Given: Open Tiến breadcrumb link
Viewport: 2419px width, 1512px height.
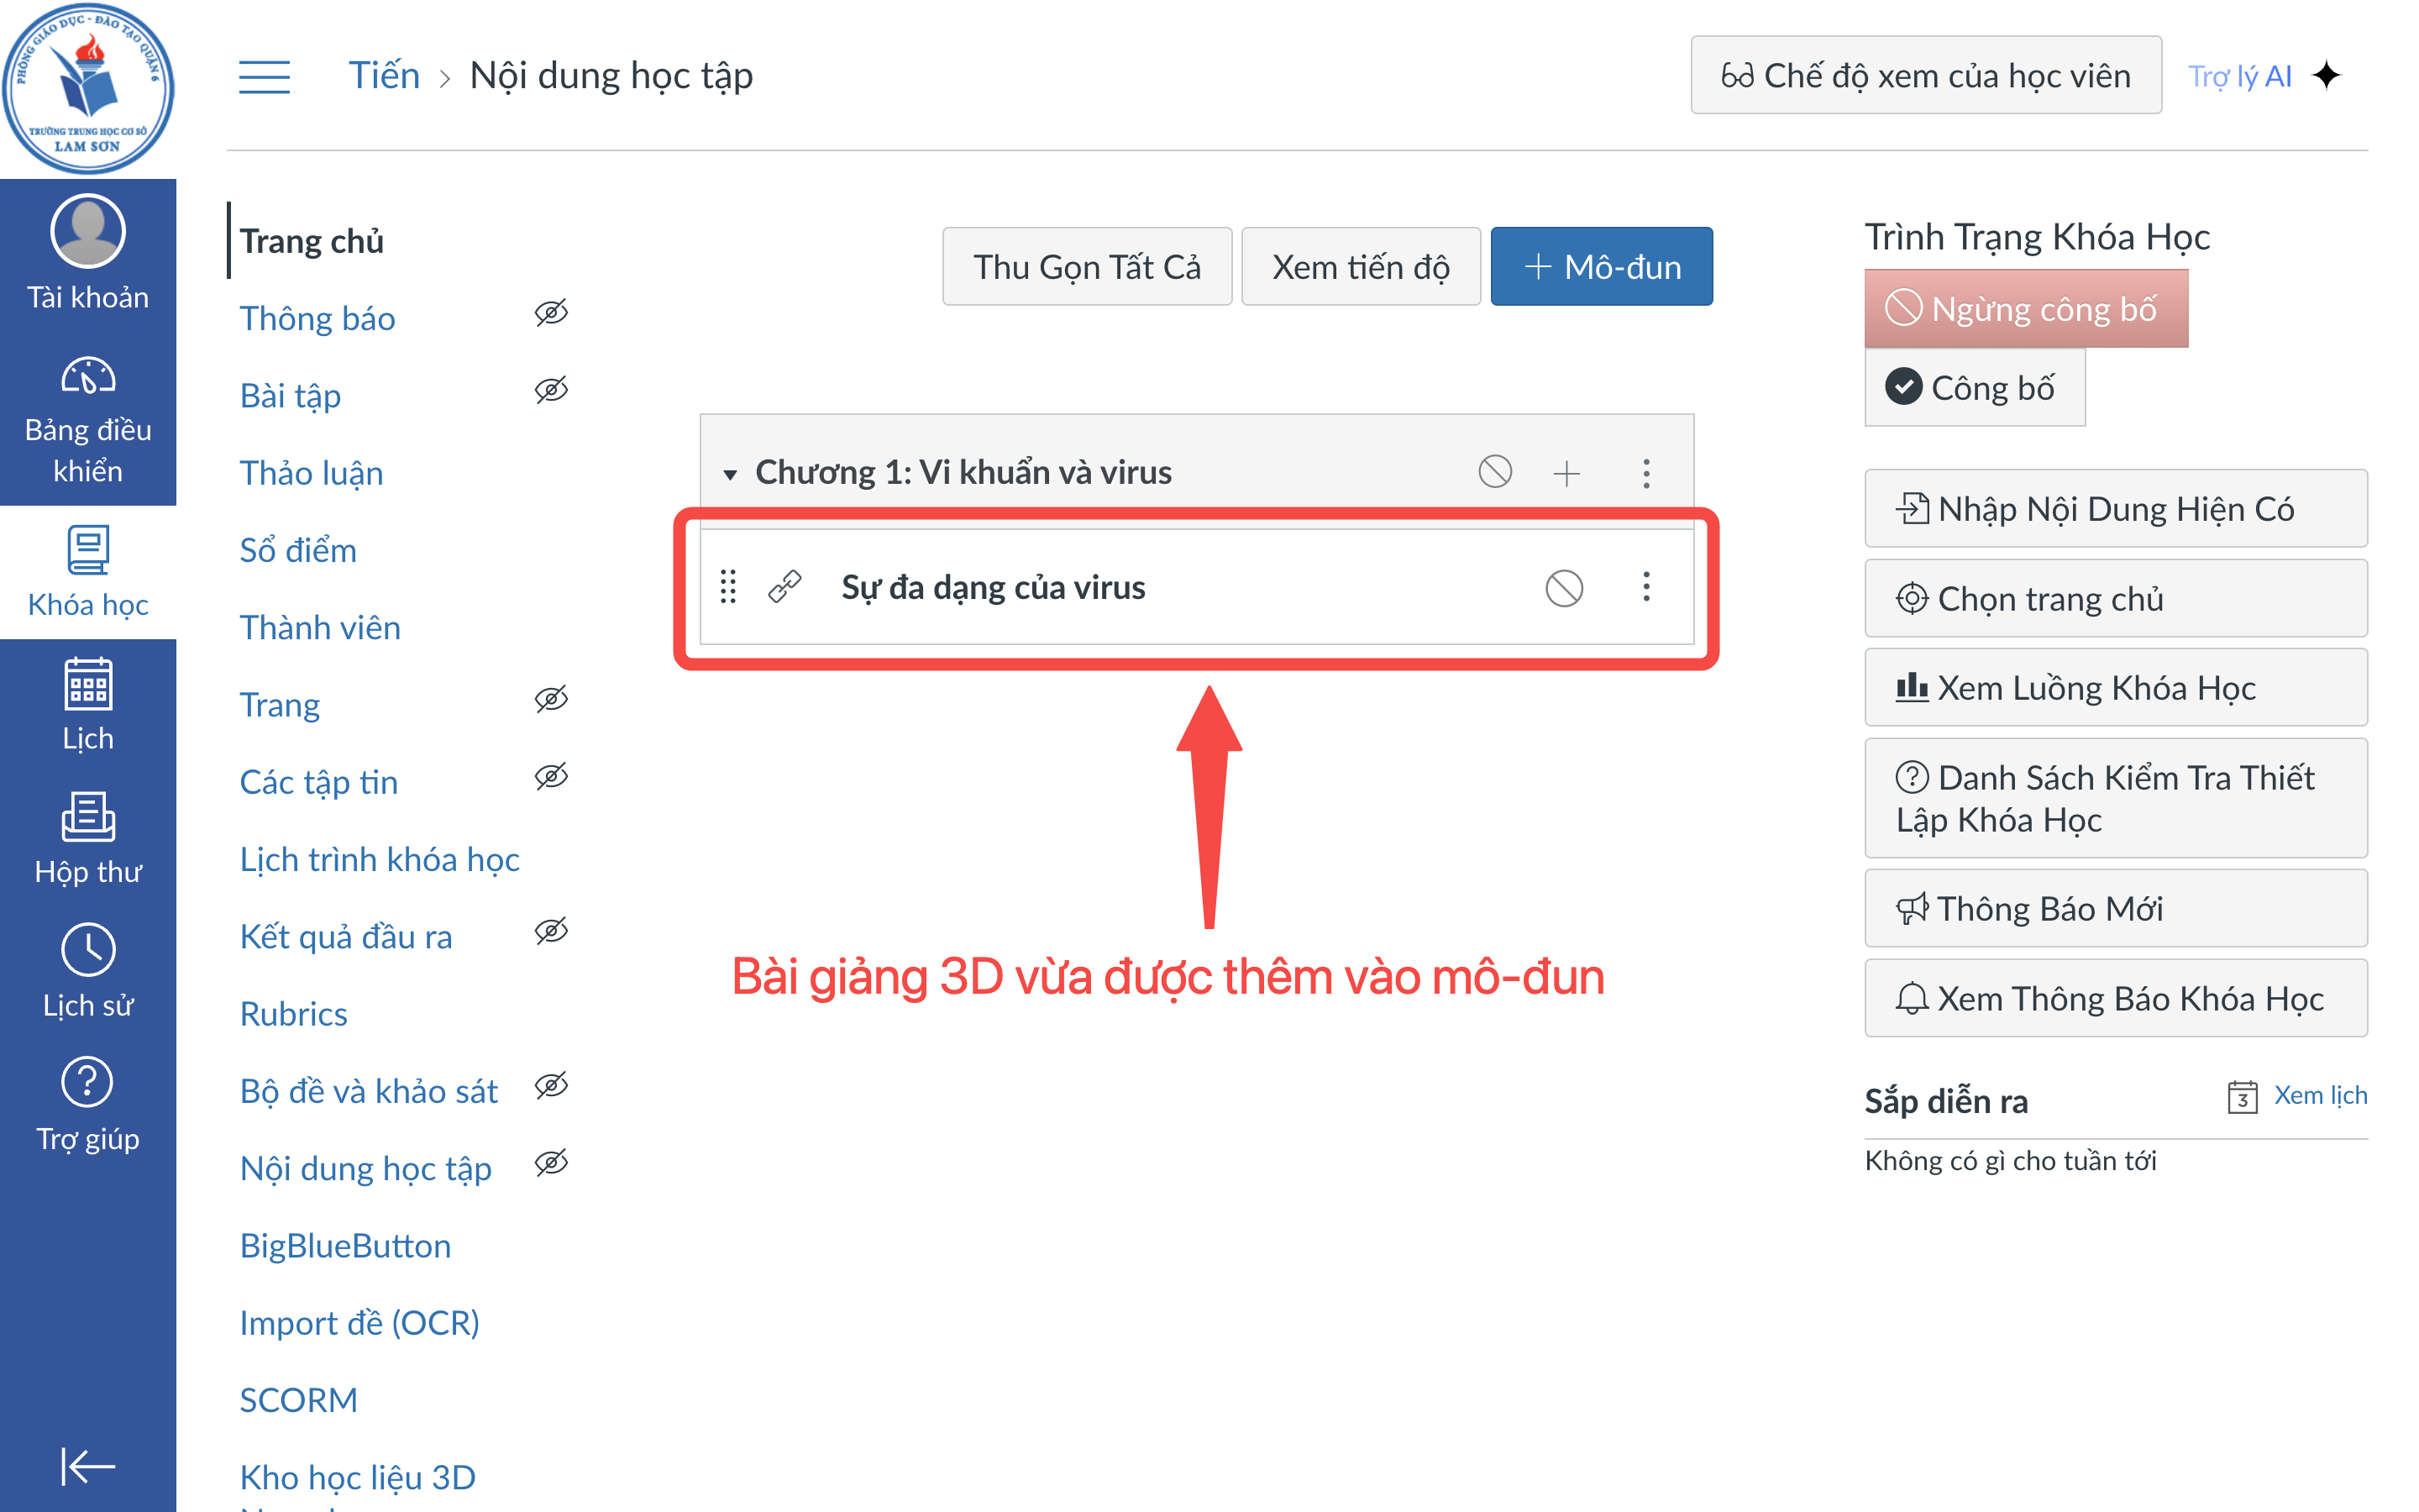Looking at the screenshot, I should tap(384, 76).
